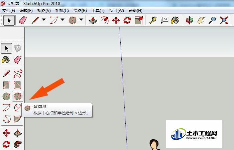Select the Scale tool in top toolbar
Image resolution: width=234 pixels, height=150 pixels.
(139, 20)
